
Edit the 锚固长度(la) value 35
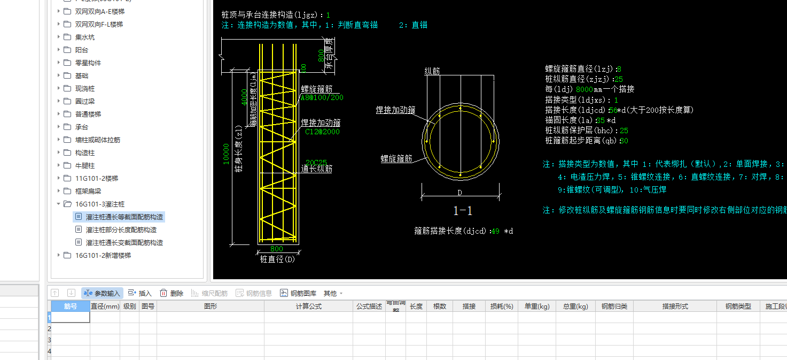pyautogui.click(x=601, y=120)
